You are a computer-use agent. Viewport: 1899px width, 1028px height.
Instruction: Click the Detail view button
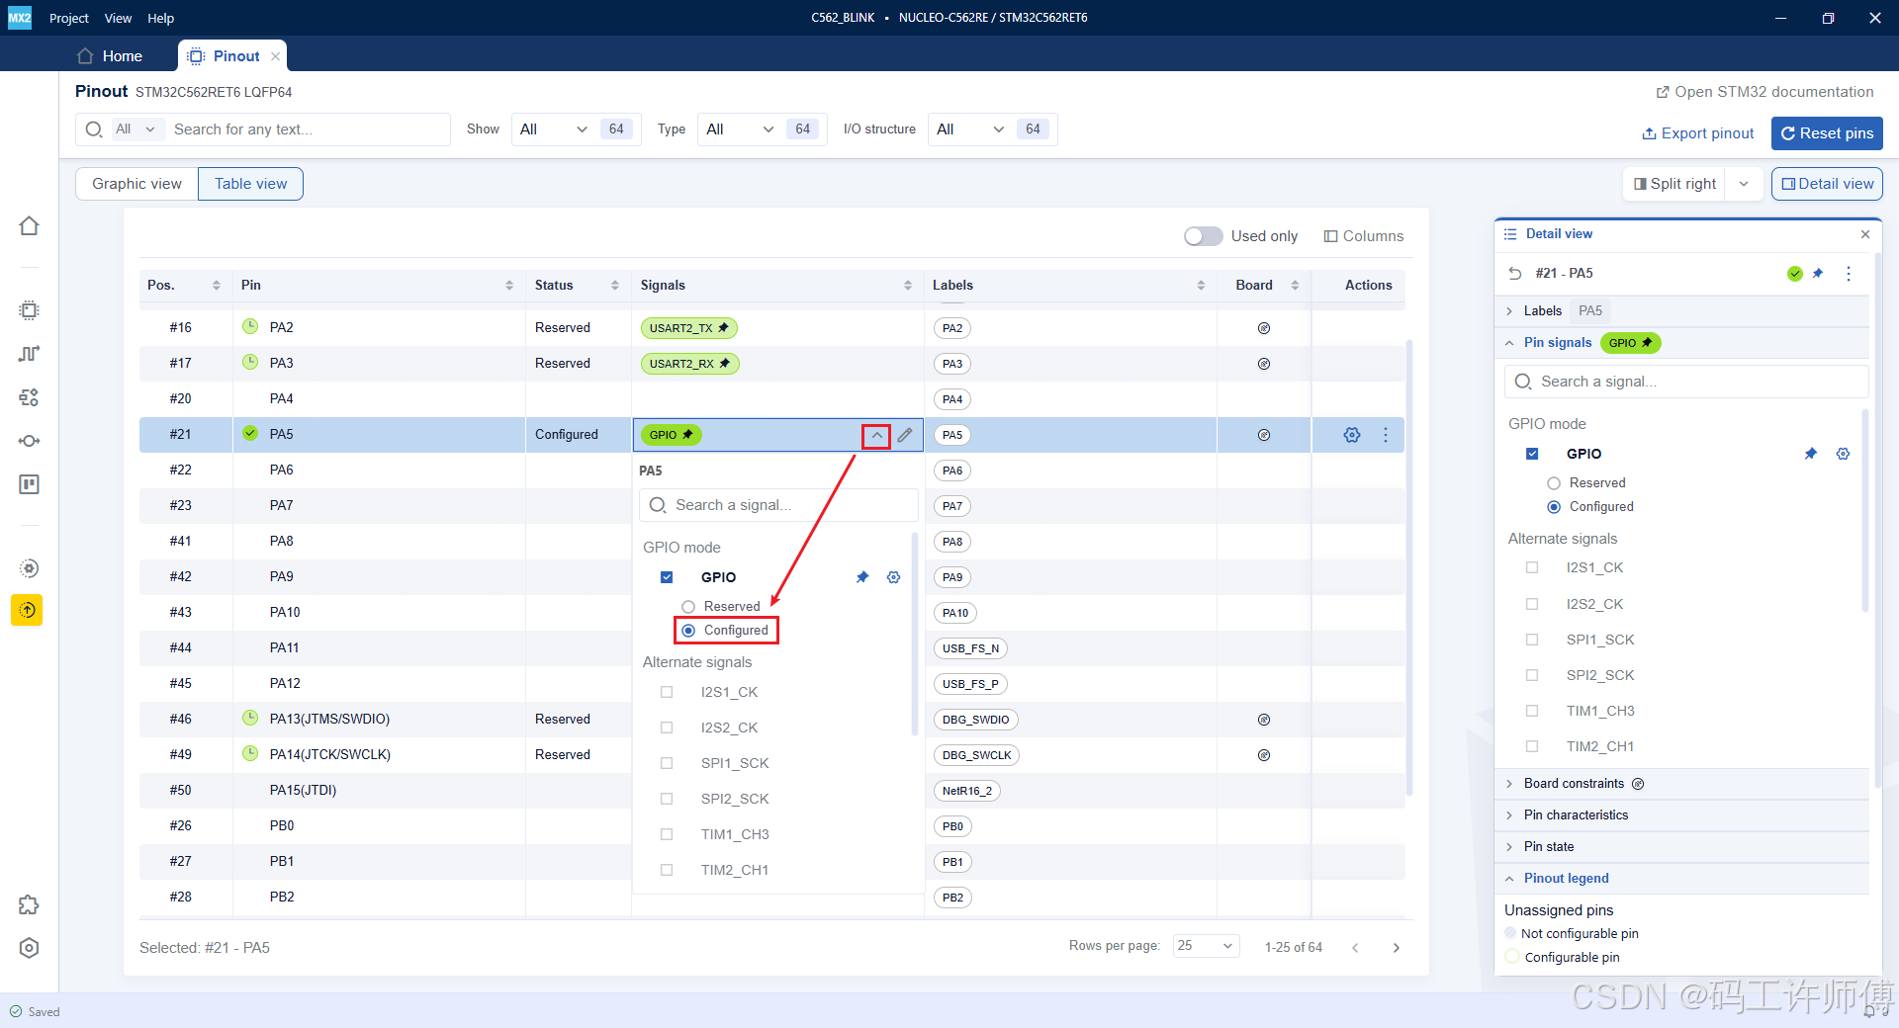[x=1826, y=184]
